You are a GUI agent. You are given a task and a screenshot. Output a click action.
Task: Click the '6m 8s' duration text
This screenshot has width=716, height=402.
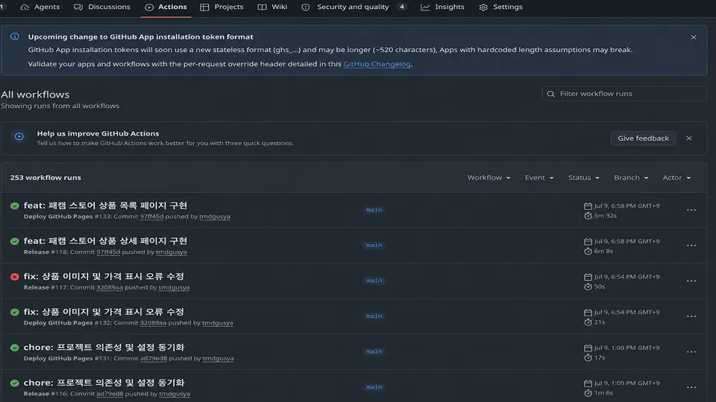(x=603, y=251)
